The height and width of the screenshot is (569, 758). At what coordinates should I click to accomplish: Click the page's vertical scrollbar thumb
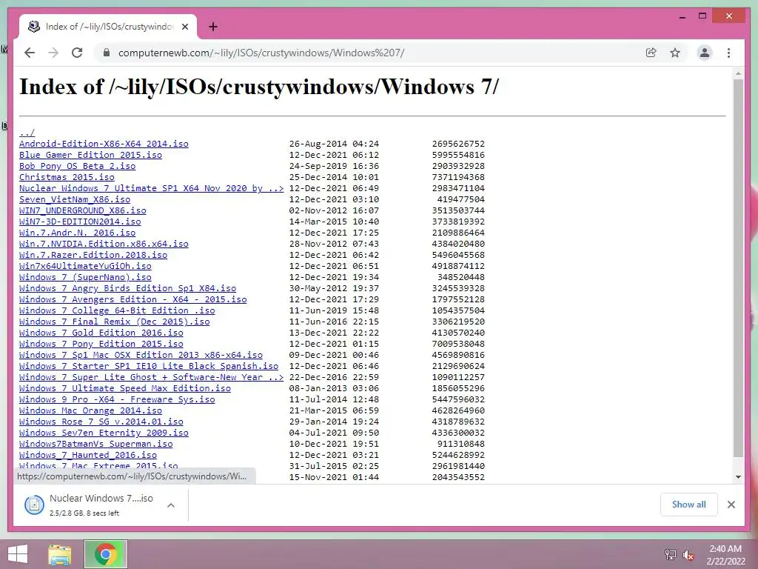click(738, 268)
